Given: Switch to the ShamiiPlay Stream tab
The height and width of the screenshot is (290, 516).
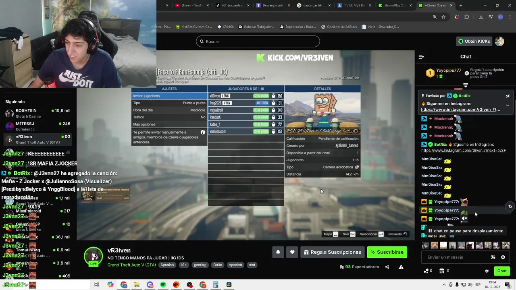Looking at the screenshot, I should tap(394, 5).
